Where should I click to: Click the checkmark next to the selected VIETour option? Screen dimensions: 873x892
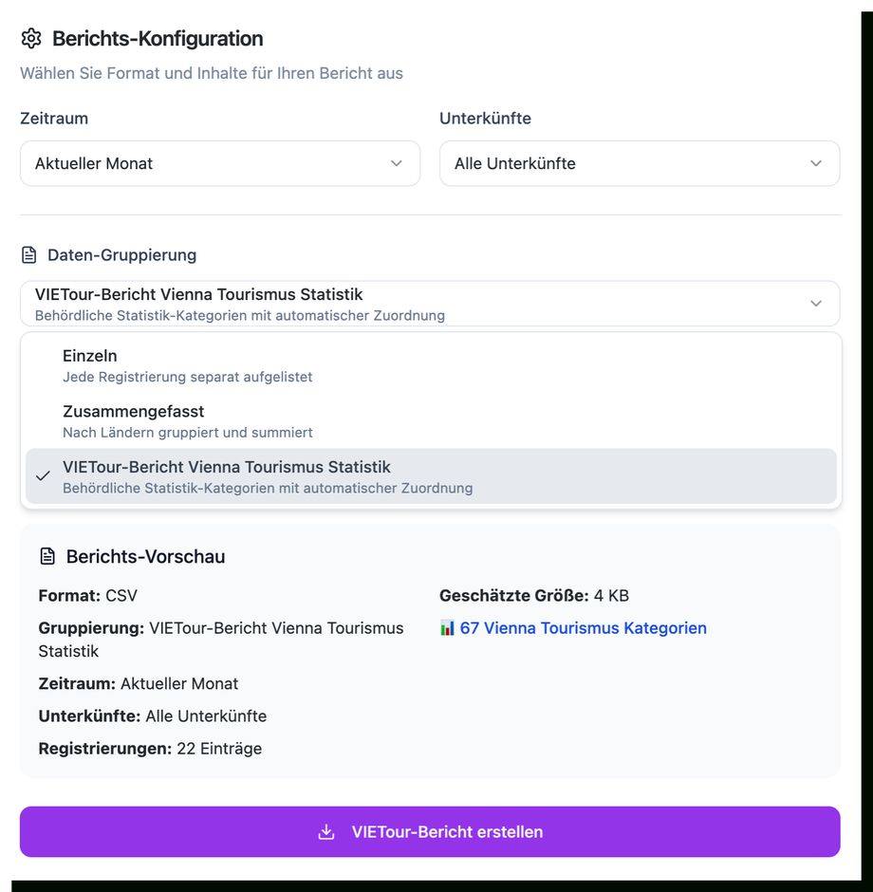pos(43,476)
